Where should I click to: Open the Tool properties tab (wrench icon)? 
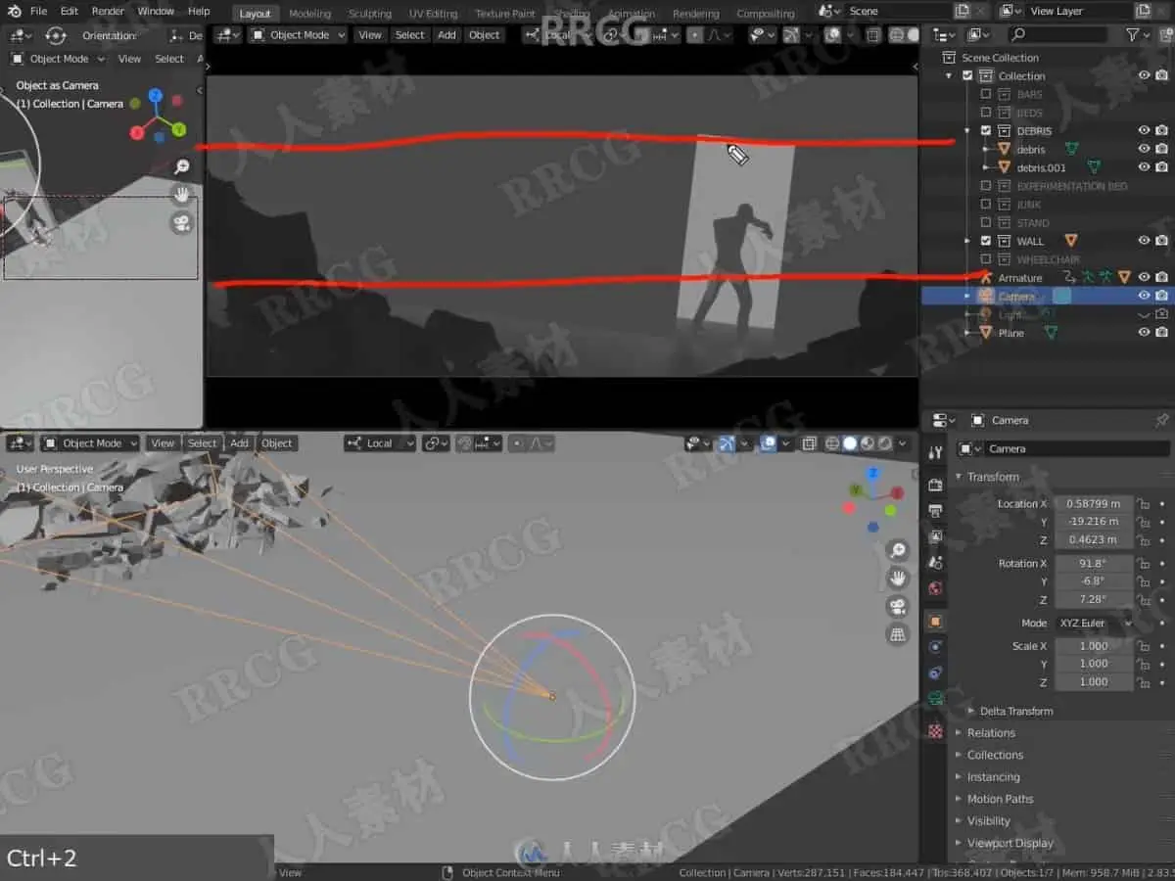(935, 452)
